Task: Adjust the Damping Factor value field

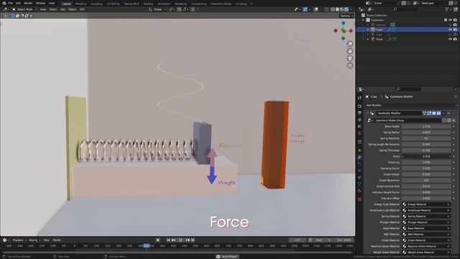Action: [426, 168]
